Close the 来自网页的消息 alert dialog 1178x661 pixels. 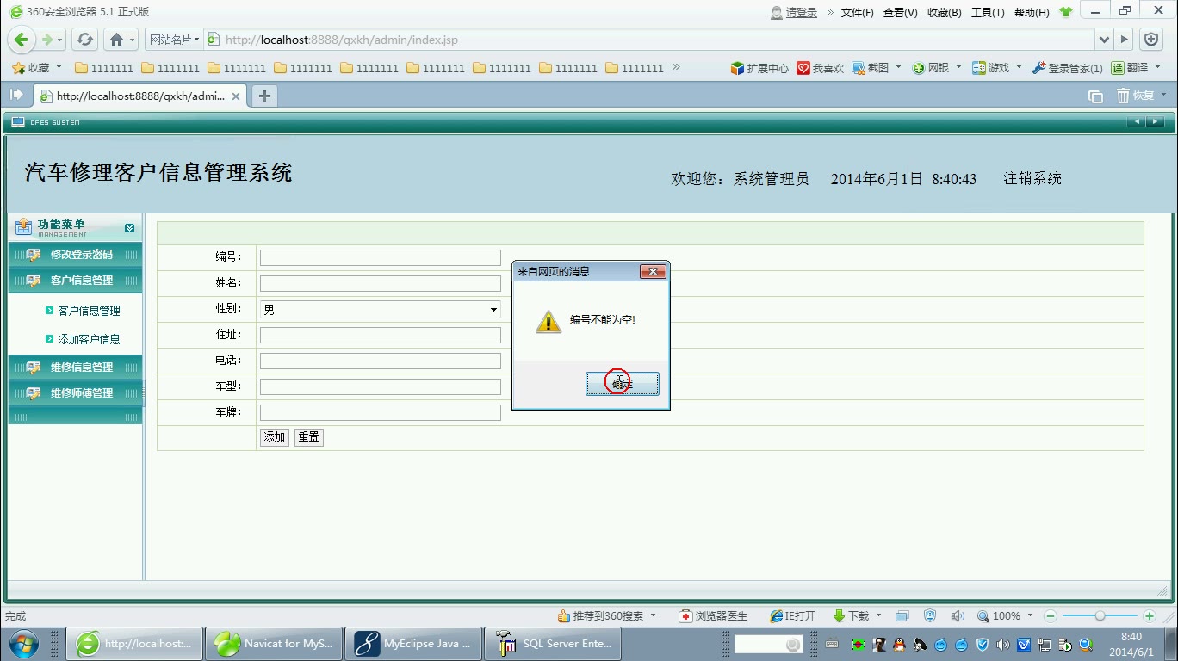click(x=653, y=272)
